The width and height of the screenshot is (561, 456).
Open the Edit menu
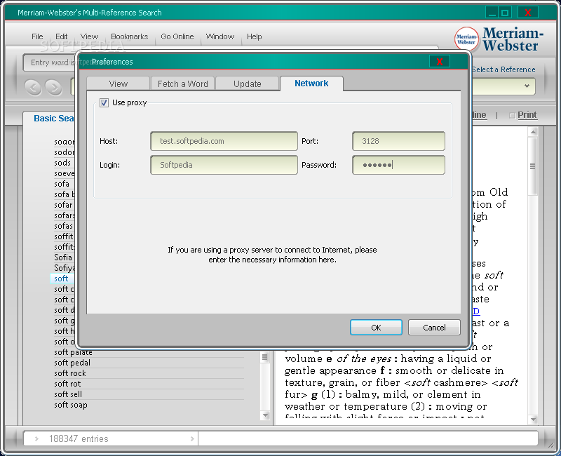(x=61, y=36)
